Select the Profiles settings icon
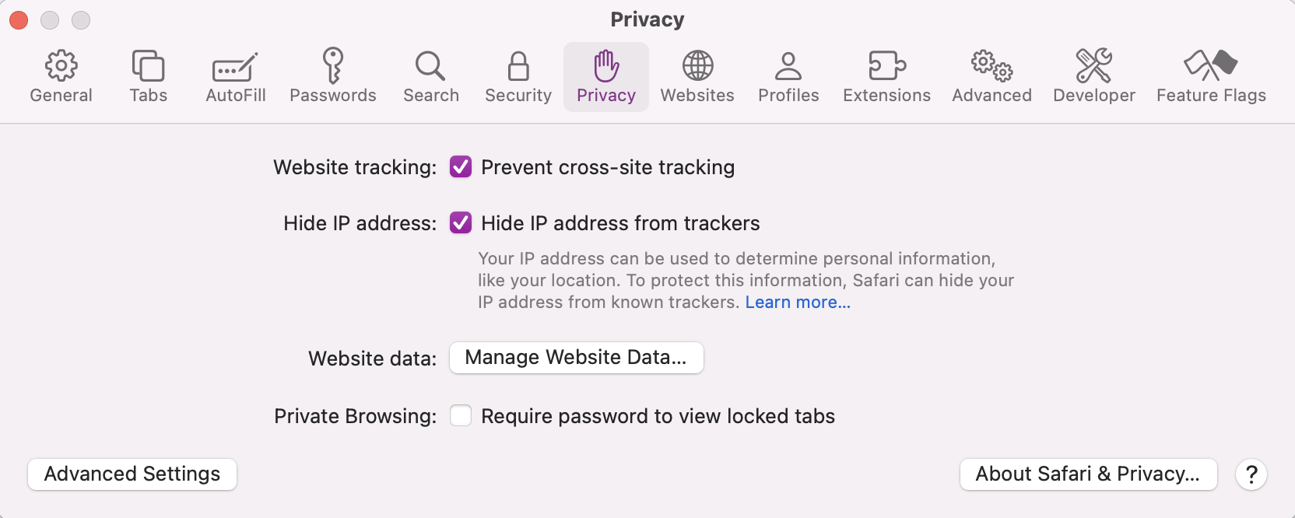 tap(788, 75)
